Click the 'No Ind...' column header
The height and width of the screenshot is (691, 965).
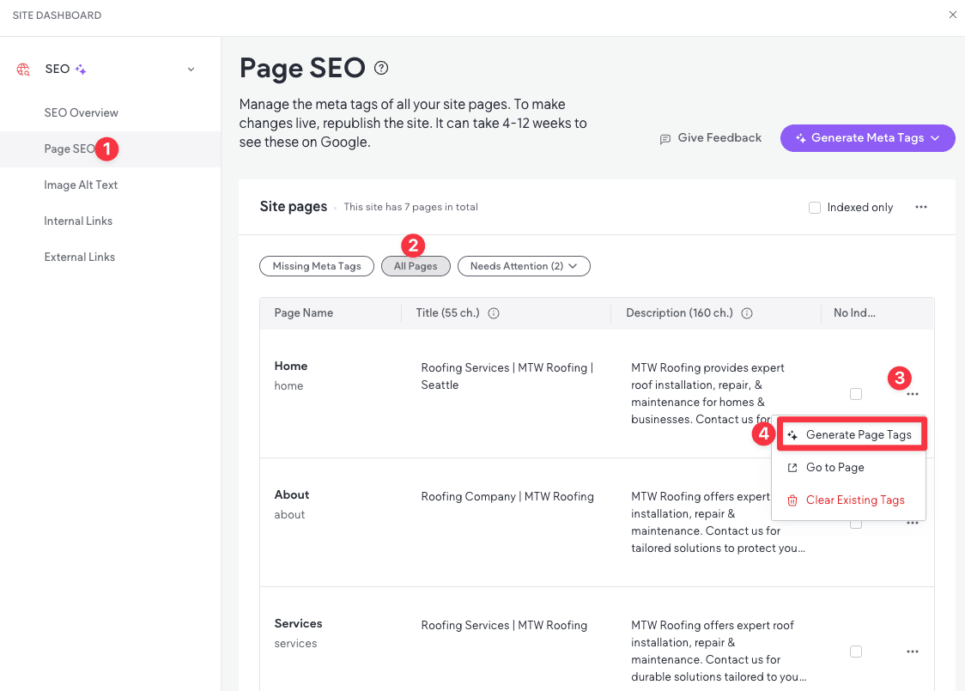tap(854, 312)
